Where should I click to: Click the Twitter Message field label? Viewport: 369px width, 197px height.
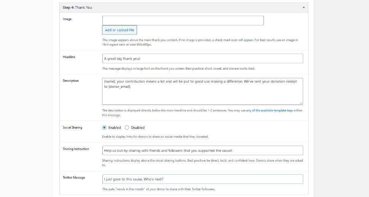click(x=74, y=177)
